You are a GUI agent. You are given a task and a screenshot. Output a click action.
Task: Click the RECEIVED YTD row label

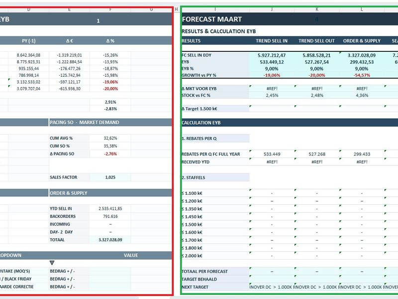196,162
